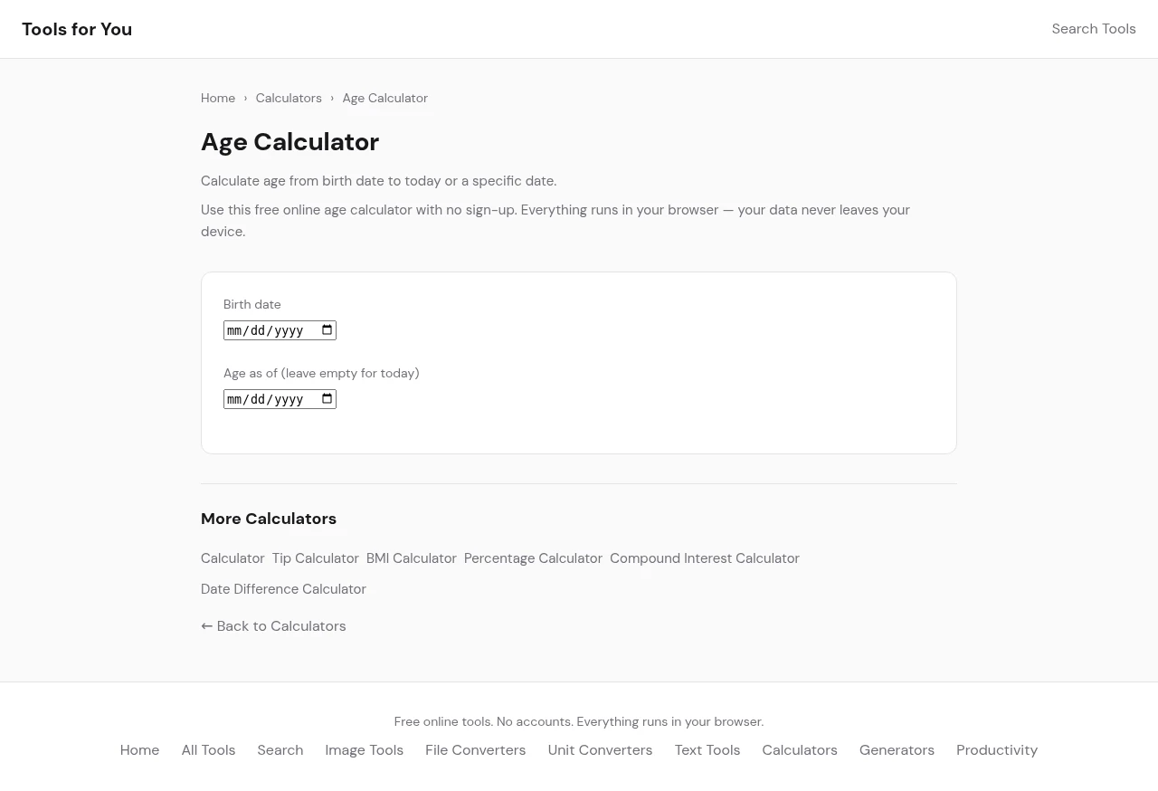This screenshot has height=791, width=1158.
Task: Open Generators in footer navigation
Action: 897,750
